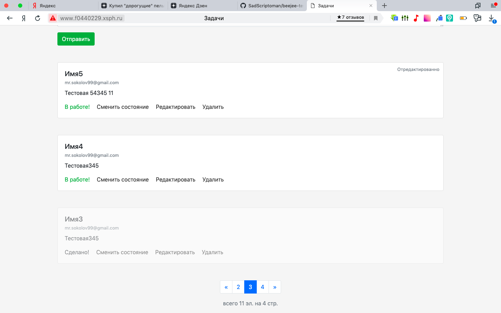Reload the page

point(38,18)
